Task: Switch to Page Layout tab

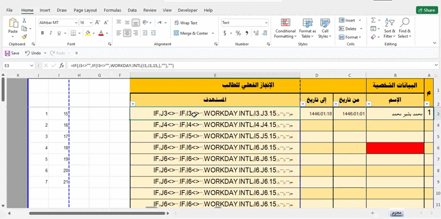Action: point(85,10)
